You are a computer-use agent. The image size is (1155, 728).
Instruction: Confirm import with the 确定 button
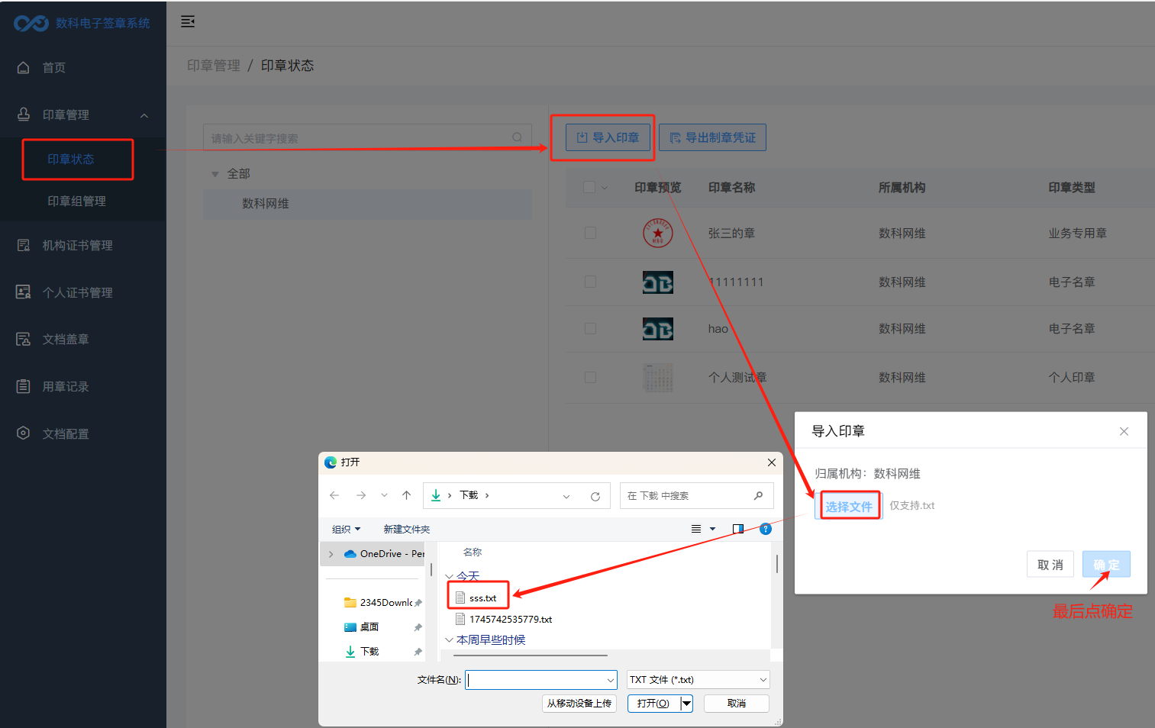coord(1106,565)
